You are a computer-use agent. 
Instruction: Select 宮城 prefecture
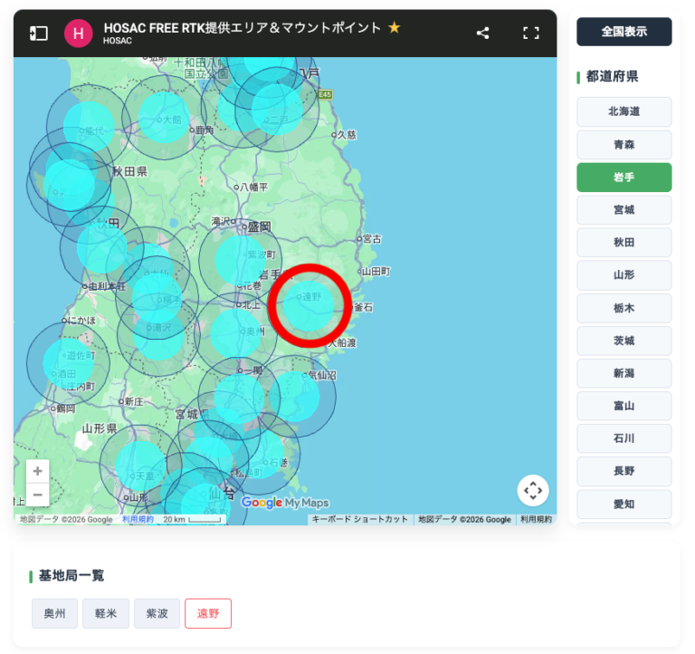coord(624,210)
